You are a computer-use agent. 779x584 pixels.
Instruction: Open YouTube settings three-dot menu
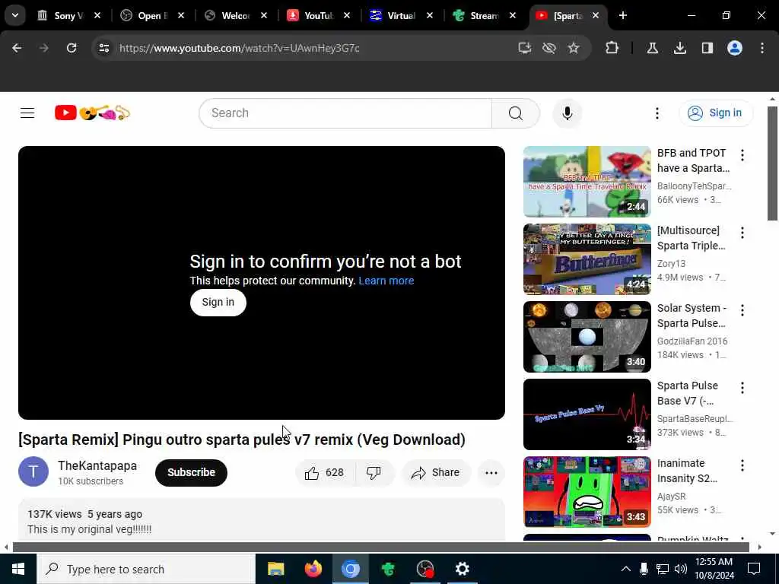[x=657, y=113]
